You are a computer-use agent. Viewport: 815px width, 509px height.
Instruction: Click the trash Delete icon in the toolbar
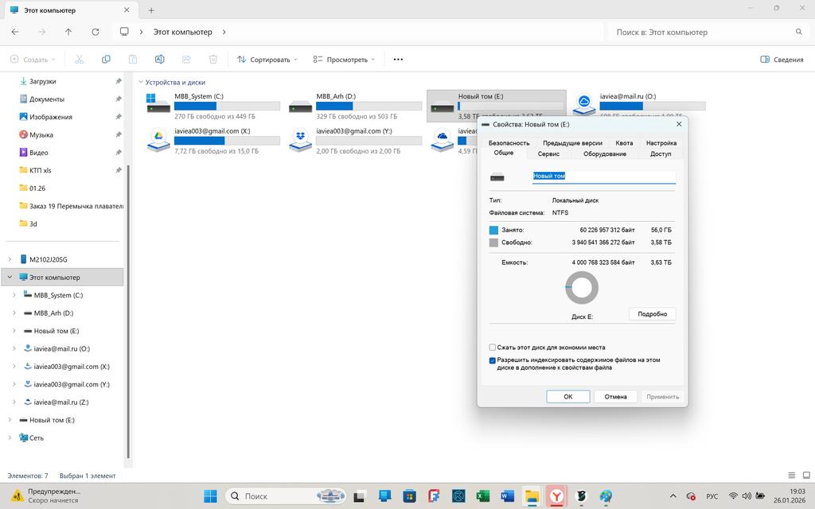pyautogui.click(x=213, y=60)
